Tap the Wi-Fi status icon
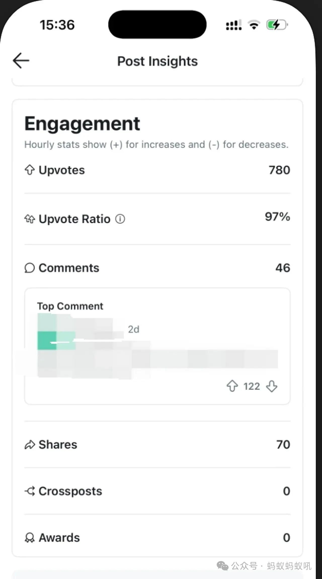This screenshot has height=579, width=322. tap(254, 25)
